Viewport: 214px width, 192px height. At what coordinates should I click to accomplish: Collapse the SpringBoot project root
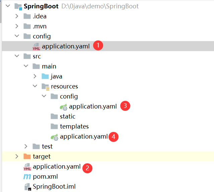(8, 6)
